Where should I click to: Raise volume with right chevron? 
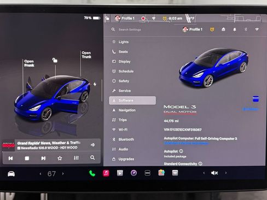click(226, 173)
